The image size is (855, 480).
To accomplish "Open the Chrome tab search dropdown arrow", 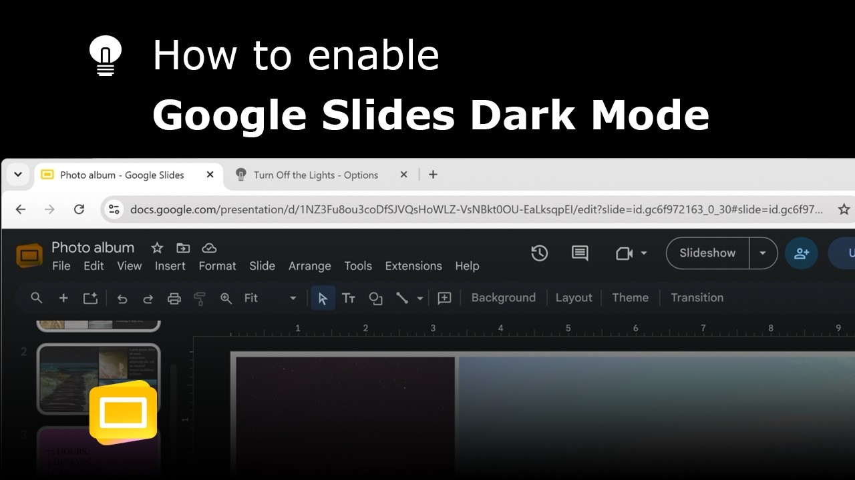I will click(x=18, y=175).
